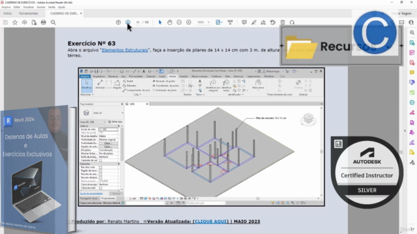Choose the Selection arrow tool

click(x=160, y=23)
